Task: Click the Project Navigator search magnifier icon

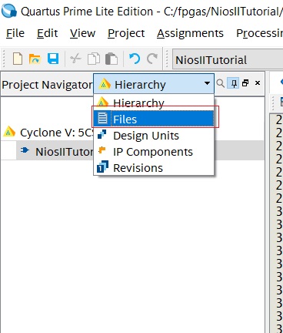Action: (220, 83)
